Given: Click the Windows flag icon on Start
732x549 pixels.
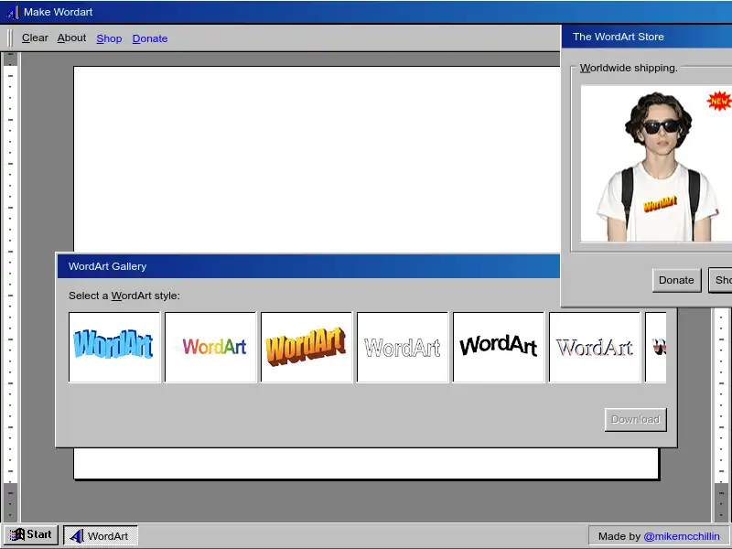Looking at the screenshot, I should click(x=17, y=534).
